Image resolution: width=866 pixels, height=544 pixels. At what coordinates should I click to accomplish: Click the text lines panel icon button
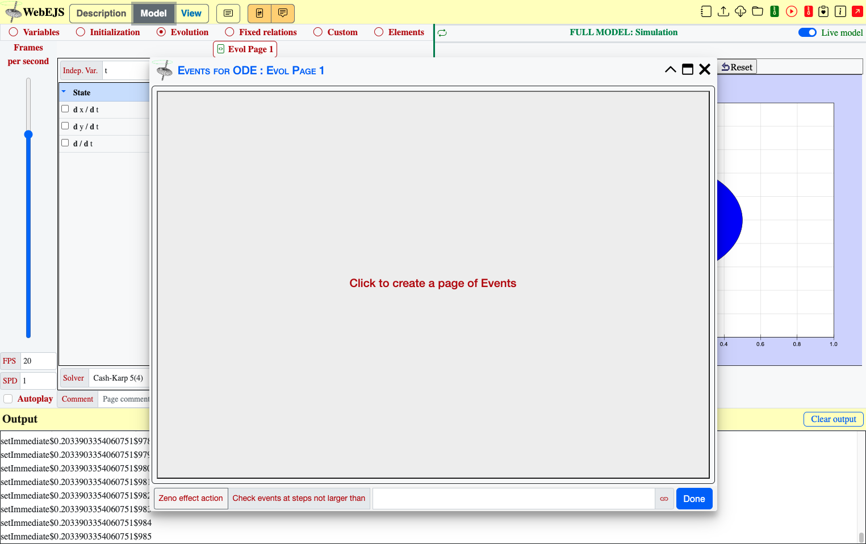point(228,13)
